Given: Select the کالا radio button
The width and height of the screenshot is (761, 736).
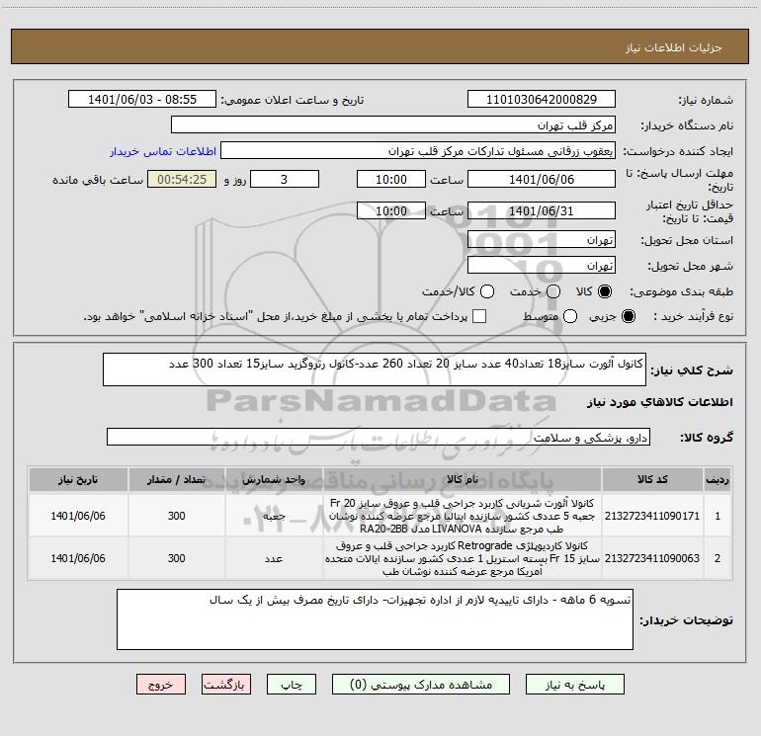Looking at the screenshot, I should pyautogui.click(x=605, y=291).
